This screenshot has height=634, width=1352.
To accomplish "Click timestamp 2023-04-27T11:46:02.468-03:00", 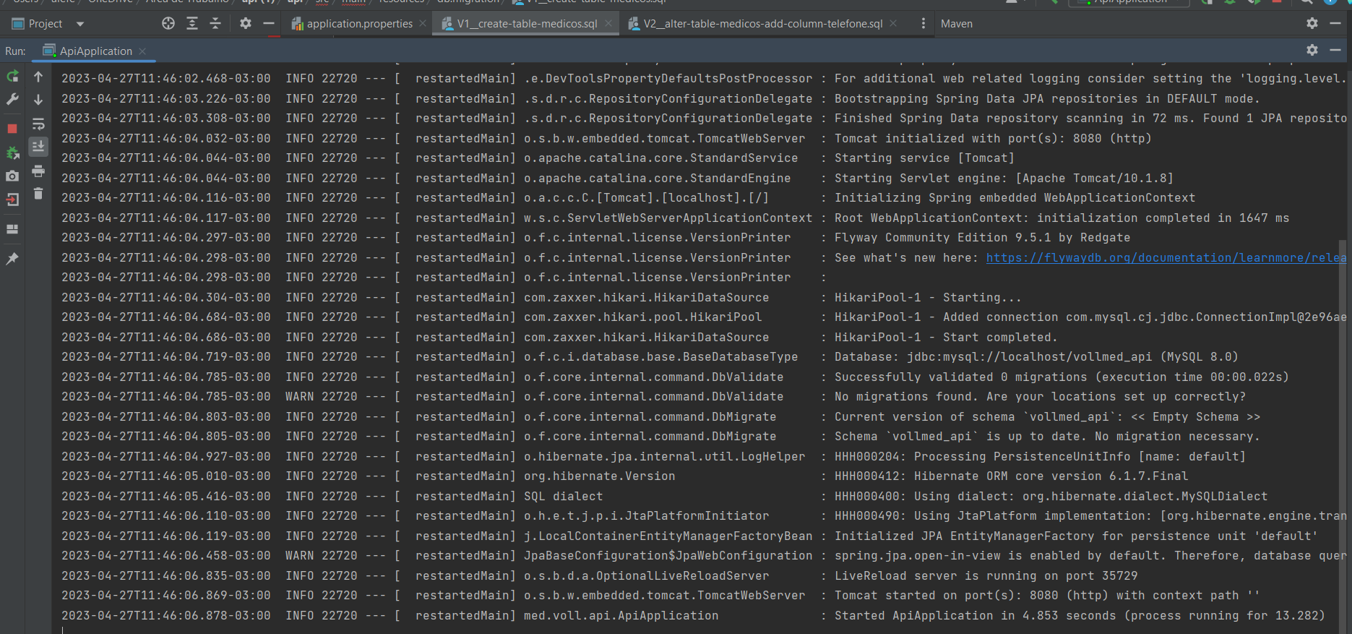I will [x=165, y=78].
